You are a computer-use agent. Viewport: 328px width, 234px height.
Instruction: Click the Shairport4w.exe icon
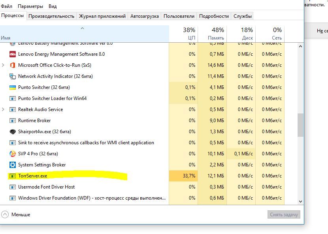click(x=13, y=132)
